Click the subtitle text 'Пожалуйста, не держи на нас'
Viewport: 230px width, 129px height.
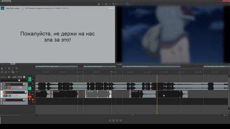click(57, 34)
